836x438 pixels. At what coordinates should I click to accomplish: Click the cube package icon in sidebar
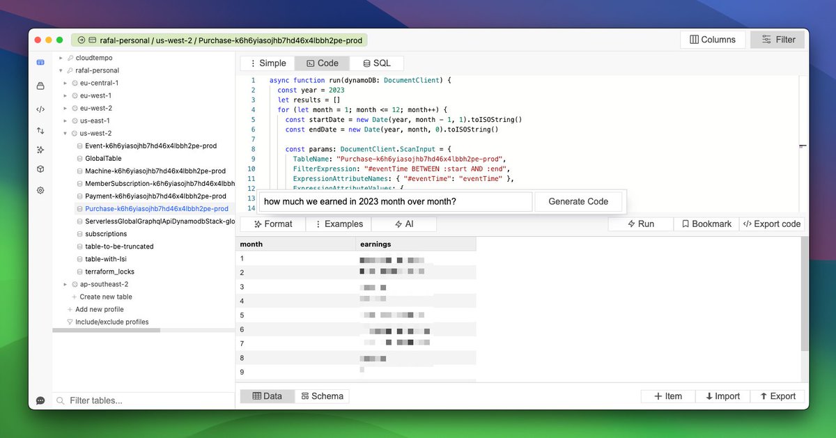coord(40,169)
